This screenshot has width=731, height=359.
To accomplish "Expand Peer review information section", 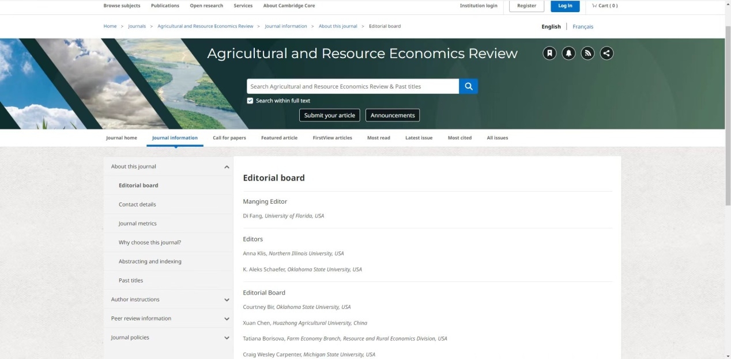I will click(x=227, y=319).
